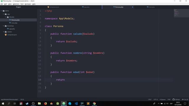Click the PHP file icon next to User.php

(10, 23)
